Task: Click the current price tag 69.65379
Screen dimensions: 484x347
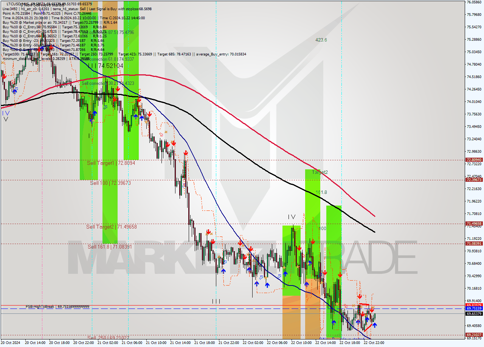Action: (x=474, y=314)
